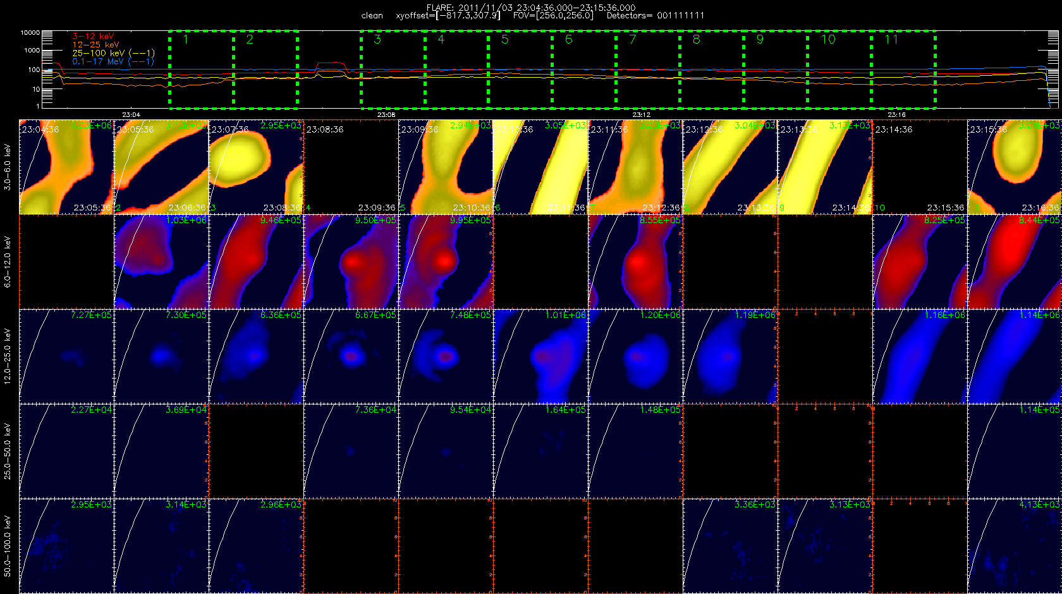Open the 50-100 keV image labeled 3.36E+03

click(x=730, y=546)
